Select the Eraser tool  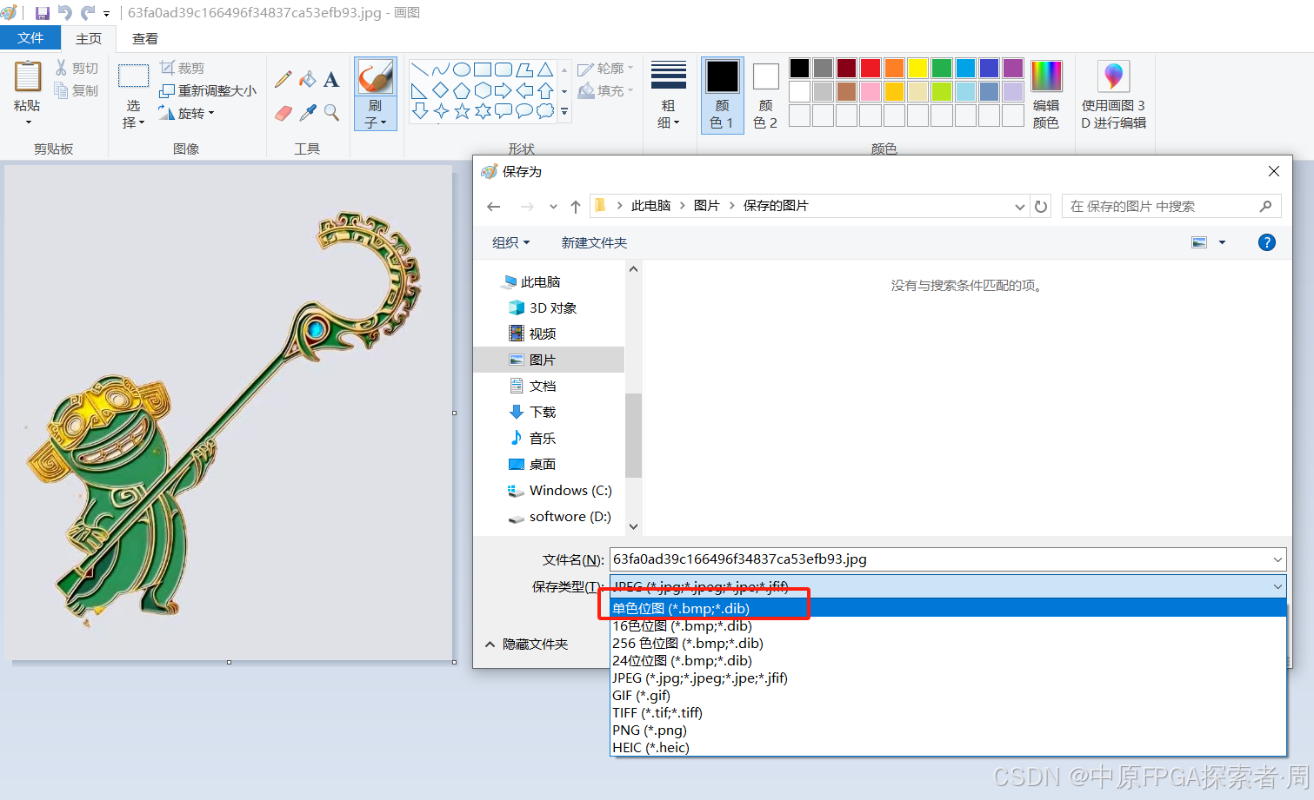(x=283, y=113)
